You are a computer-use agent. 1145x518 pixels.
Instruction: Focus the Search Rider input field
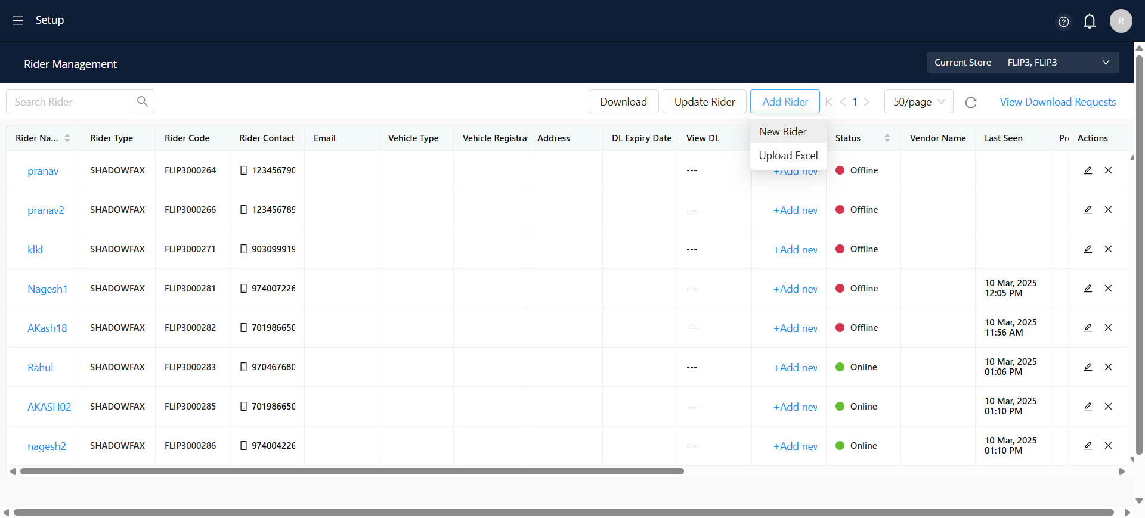[69, 102]
